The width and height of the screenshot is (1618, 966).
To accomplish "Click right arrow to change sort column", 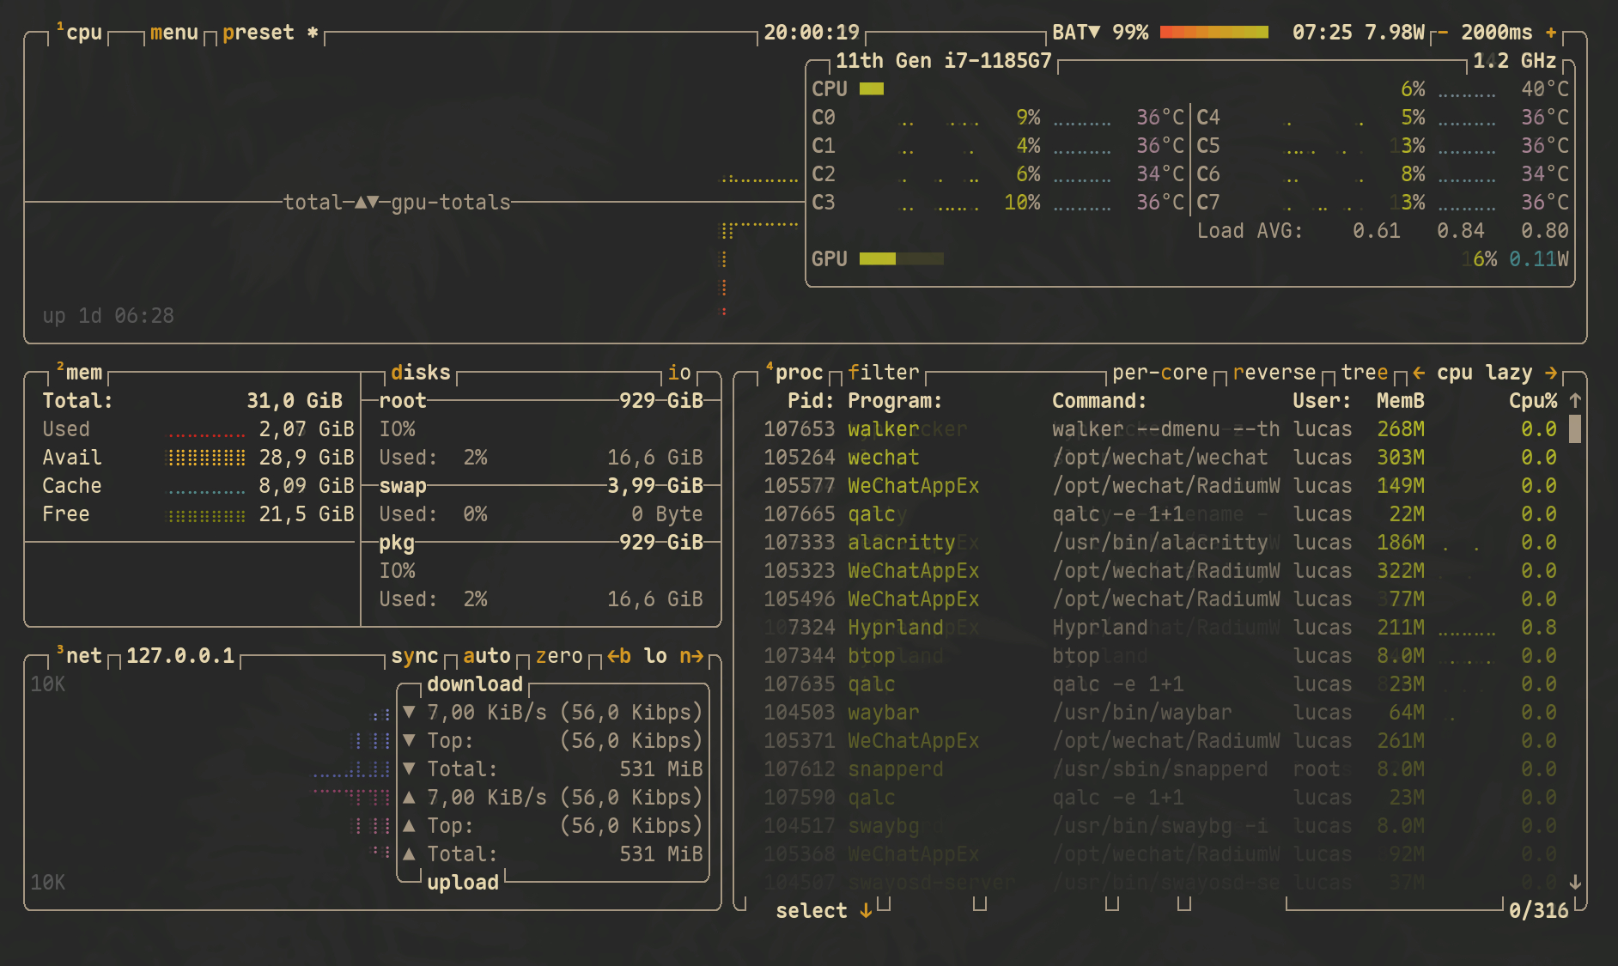I will click(1551, 373).
